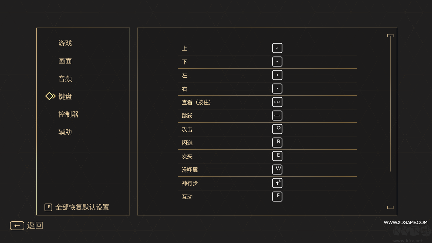Select the Q key binding for 攻击

click(x=277, y=129)
